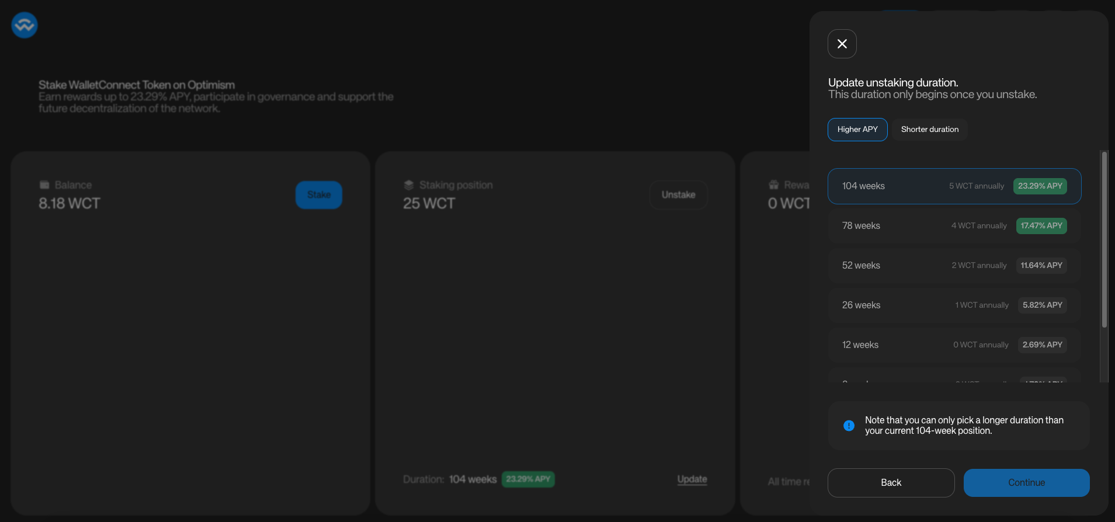Close the update unstaking duration panel
1115x522 pixels.
coord(842,44)
